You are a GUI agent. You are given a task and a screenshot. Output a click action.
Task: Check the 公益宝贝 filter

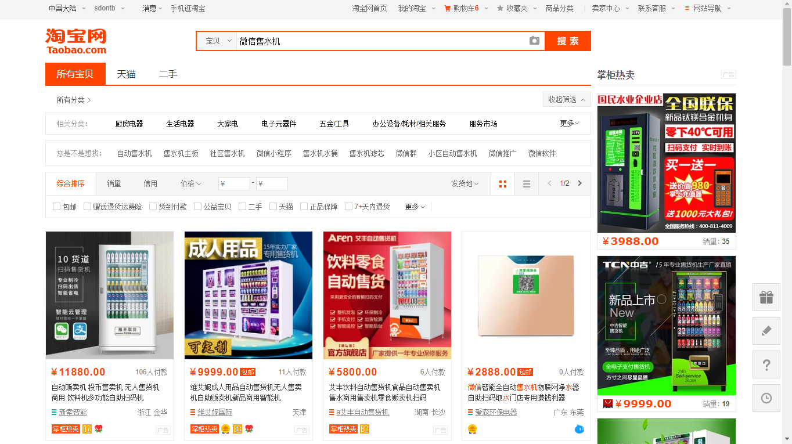(x=197, y=206)
